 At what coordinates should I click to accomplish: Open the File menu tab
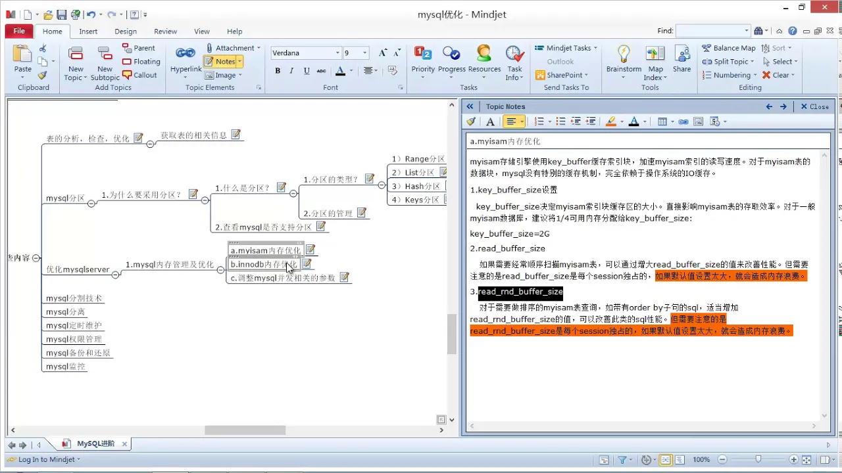pos(19,31)
